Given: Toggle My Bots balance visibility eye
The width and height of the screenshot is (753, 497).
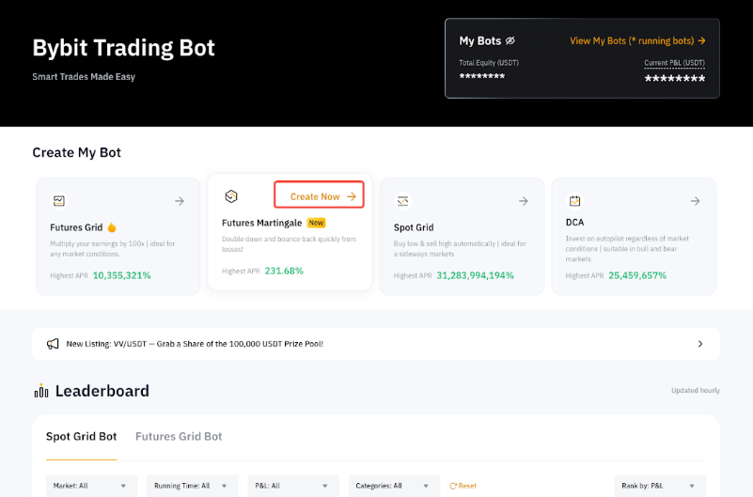Looking at the screenshot, I should [510, 41].
